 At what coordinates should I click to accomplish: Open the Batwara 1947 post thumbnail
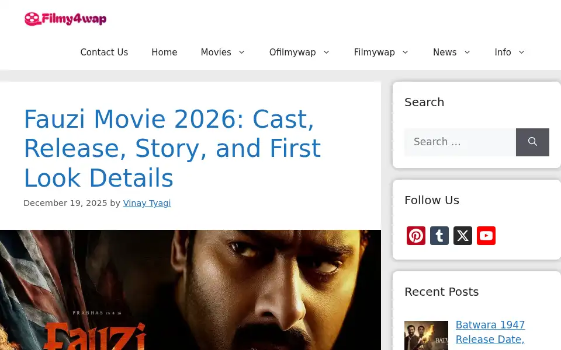pyautogui.click(x=426, y=335)
